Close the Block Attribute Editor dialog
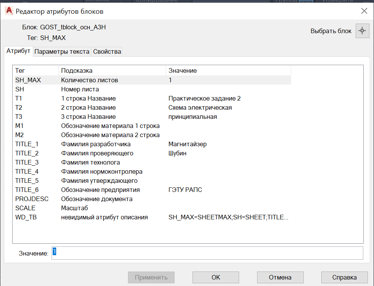Image resolution: width=374 pixels, height=286 pixels. point(364,11)
